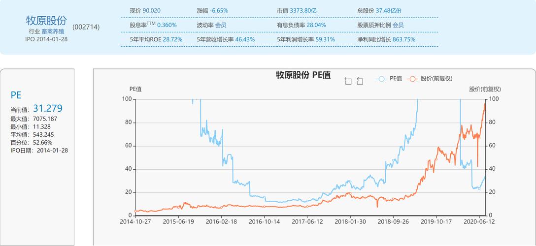The width and height of the screenshot is (536, 246).
Task: Click the 现价 90.020 value
Action: point(151,10)
